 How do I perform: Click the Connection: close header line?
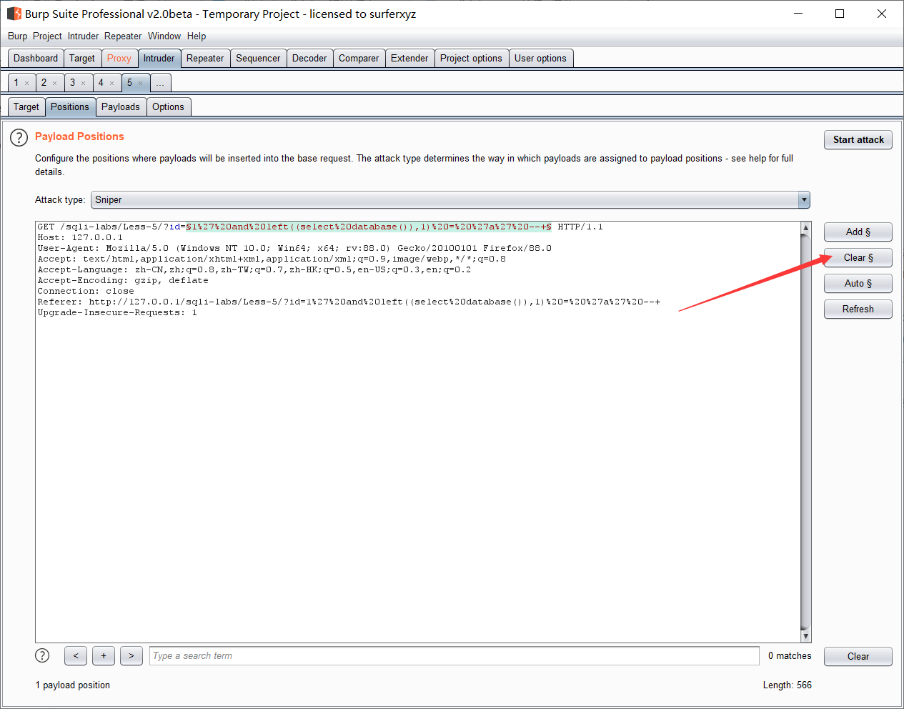coord(86,291)
